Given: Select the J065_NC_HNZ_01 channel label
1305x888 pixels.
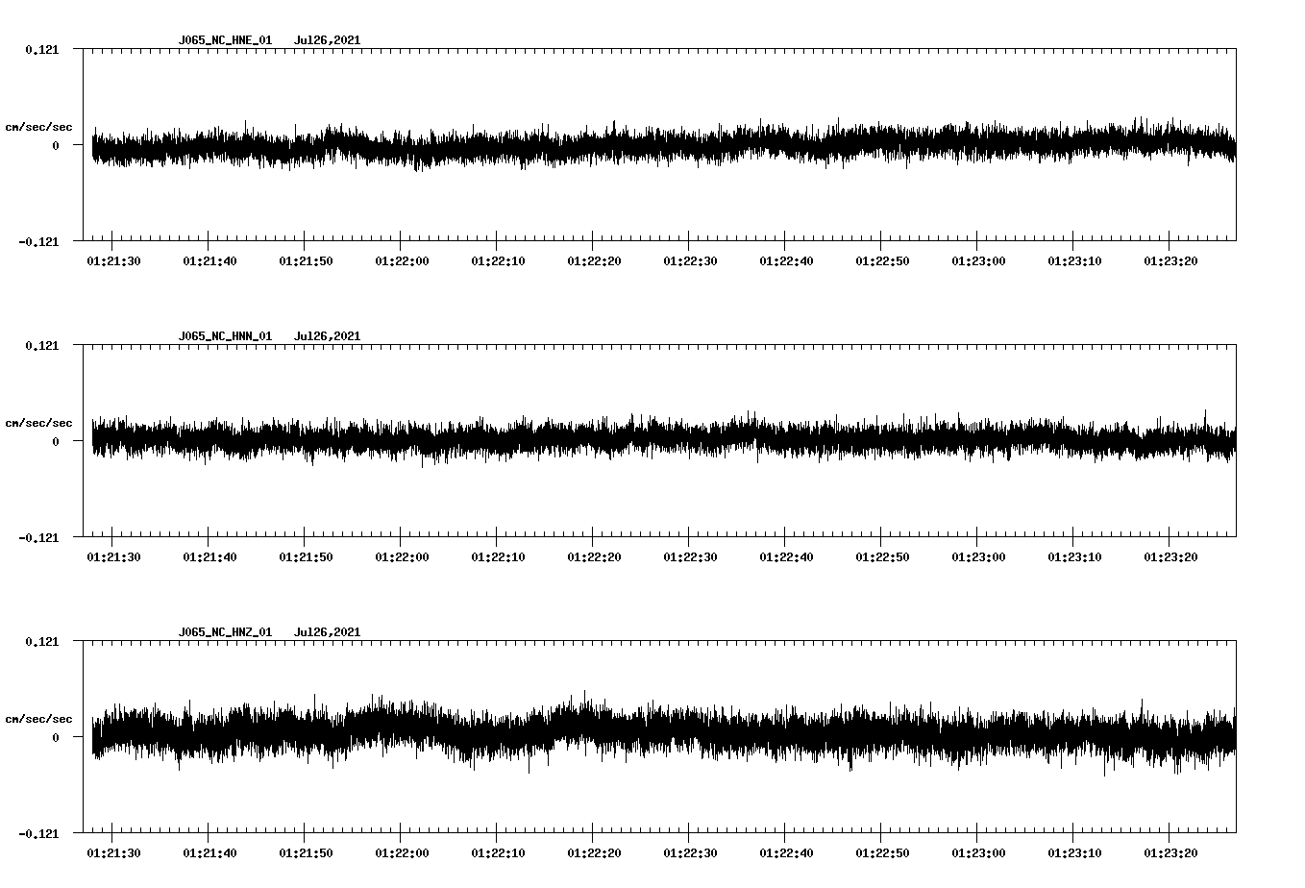Looking at the screenshot, I should [224, 631].
